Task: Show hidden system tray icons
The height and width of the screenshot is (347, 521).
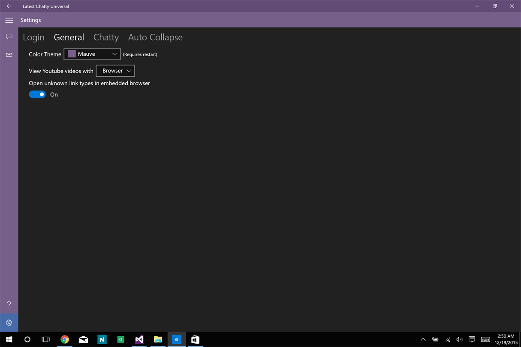Action: coord(423,339)
